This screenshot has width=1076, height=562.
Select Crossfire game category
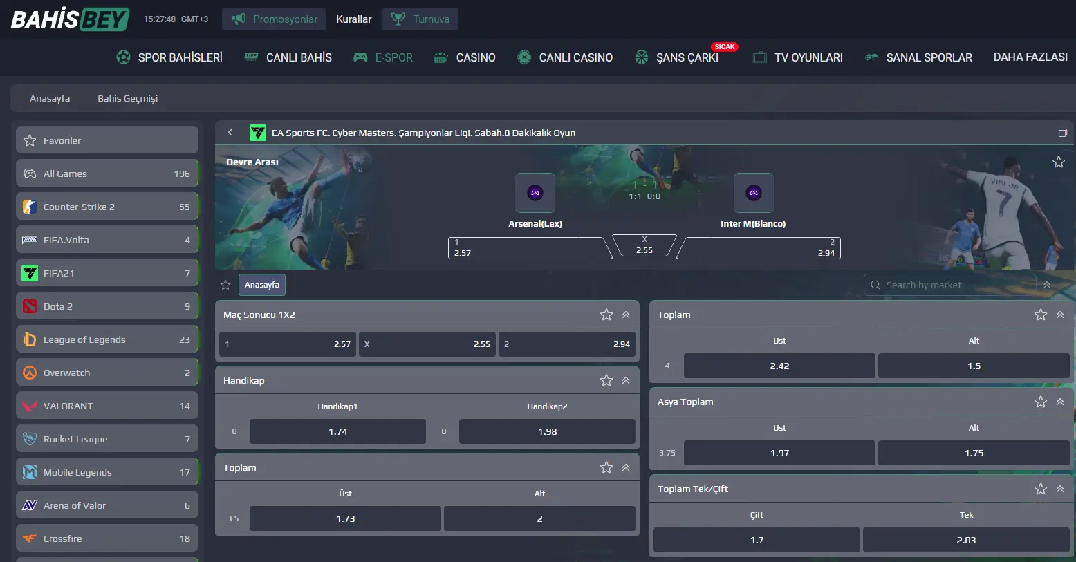(x=107, y=538)
